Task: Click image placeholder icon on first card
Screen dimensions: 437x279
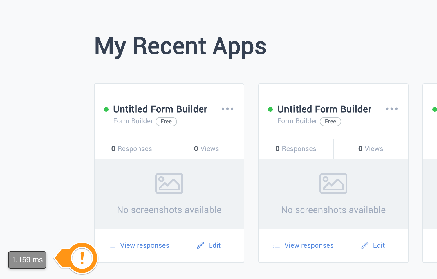Action: (x=169, y=183)
